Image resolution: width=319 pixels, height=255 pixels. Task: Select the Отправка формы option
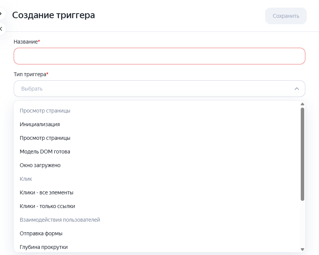(157, 233)
